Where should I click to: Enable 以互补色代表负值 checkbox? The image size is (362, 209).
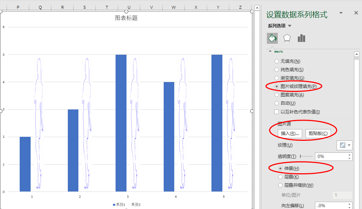coord(277,112)
